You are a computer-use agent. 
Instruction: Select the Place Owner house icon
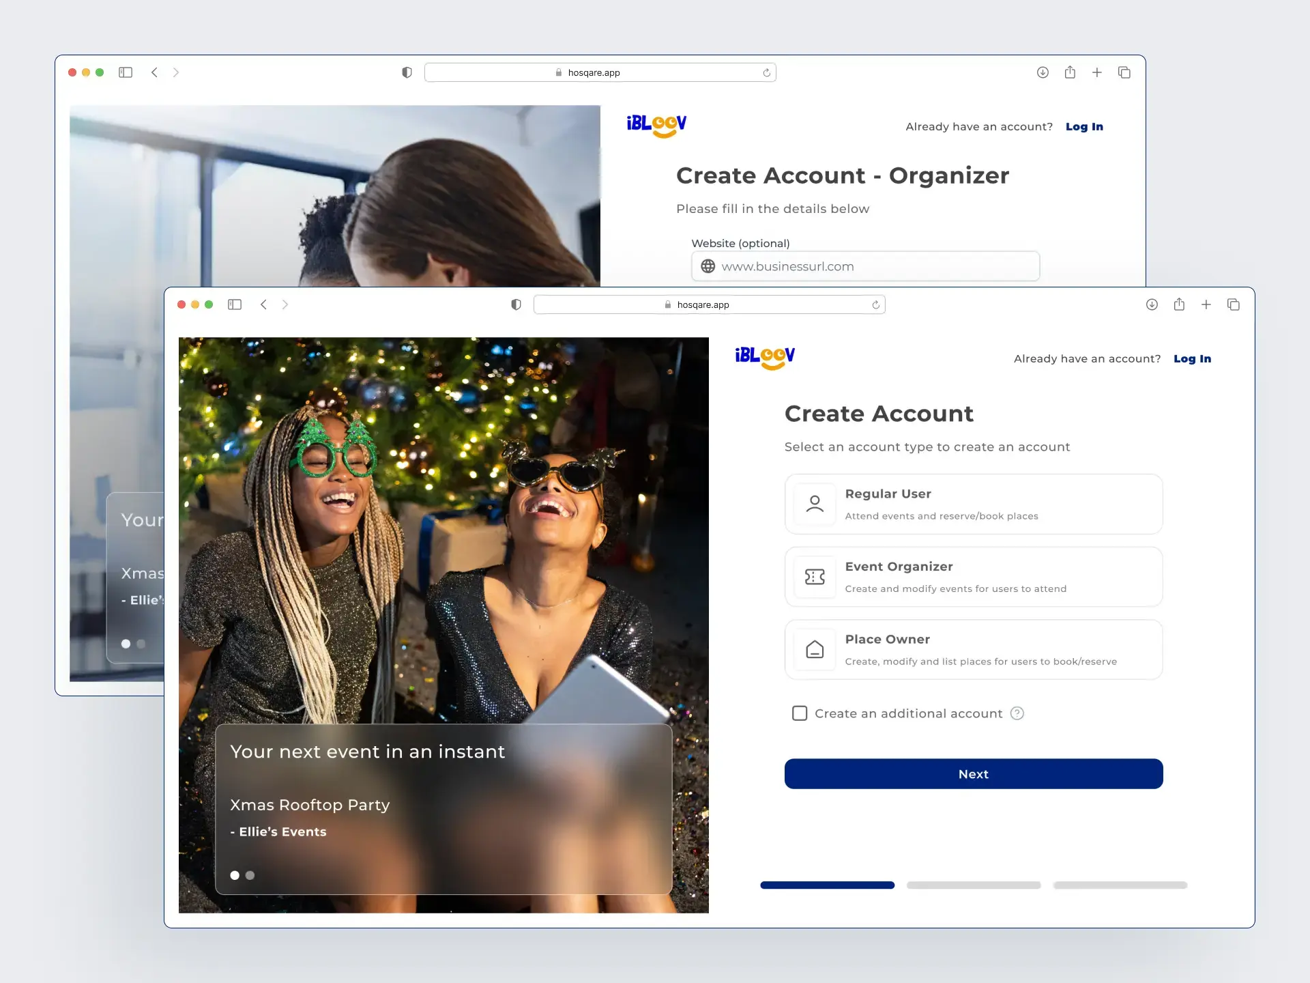coord(815,649)
